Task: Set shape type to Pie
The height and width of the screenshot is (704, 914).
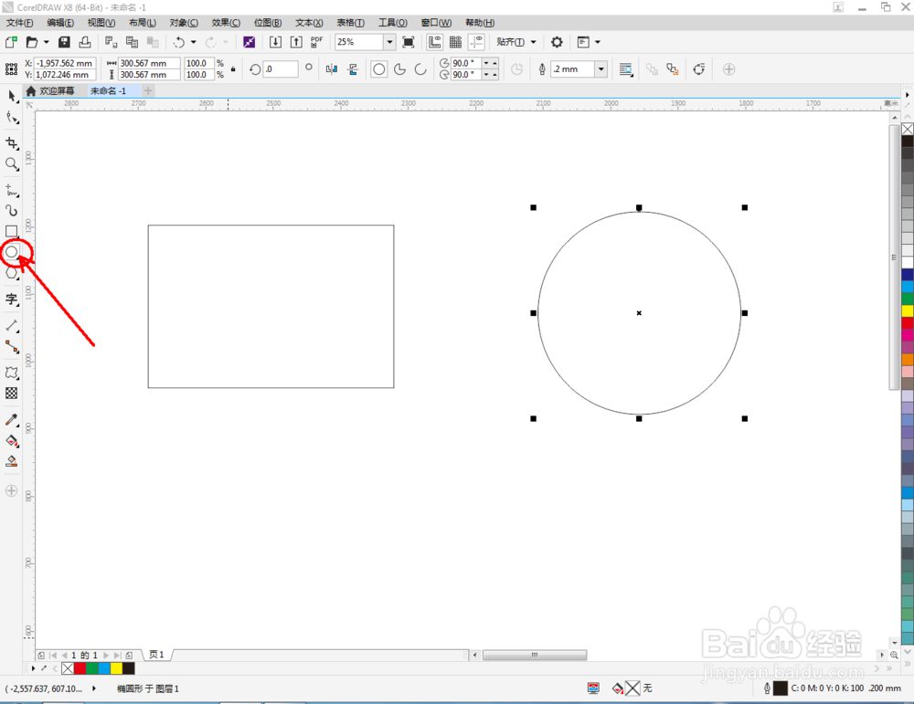Action: [x=400, y=69]
